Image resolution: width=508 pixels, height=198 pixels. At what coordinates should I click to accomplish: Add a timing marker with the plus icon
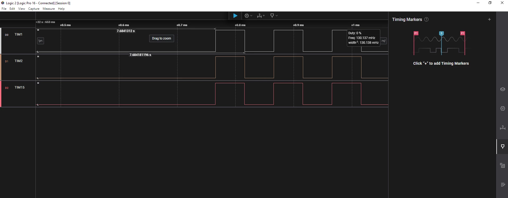point(489,19)
